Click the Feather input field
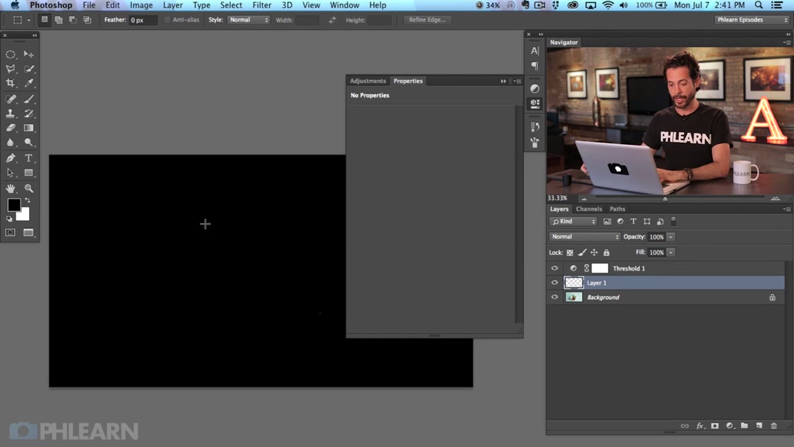Image resolution: width=794 pixels, height=447 pixels. point(144,20)
